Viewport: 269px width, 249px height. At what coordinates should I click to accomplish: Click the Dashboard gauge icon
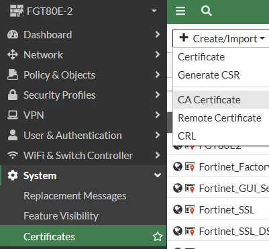click(13, 35)
